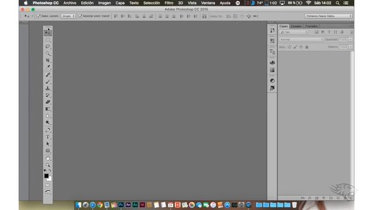Viewport: 373px width, 210px height.
Task: Select the Blur tool
Action: point(48,116)
